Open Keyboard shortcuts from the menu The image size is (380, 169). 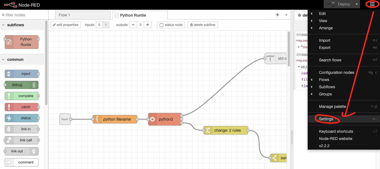[x=344, y=131]
